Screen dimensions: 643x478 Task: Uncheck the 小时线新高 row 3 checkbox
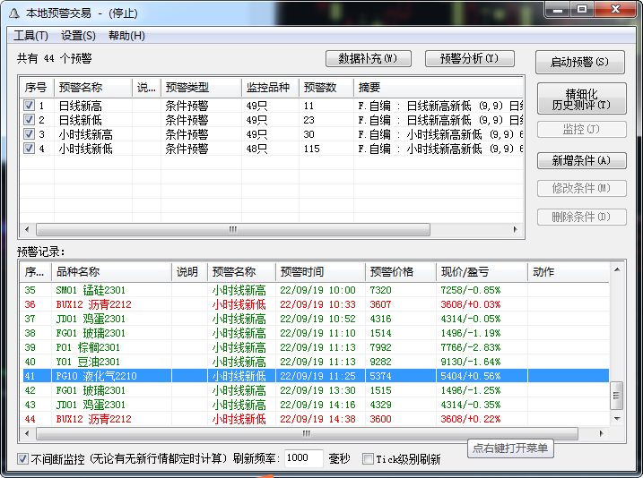pos(29,134)
